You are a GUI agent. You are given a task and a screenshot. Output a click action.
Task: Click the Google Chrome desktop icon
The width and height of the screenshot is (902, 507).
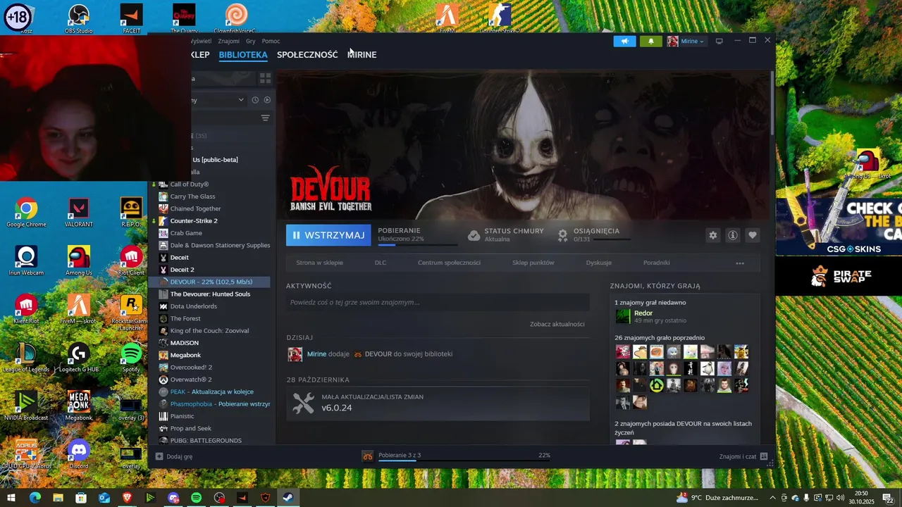[26, 213]
